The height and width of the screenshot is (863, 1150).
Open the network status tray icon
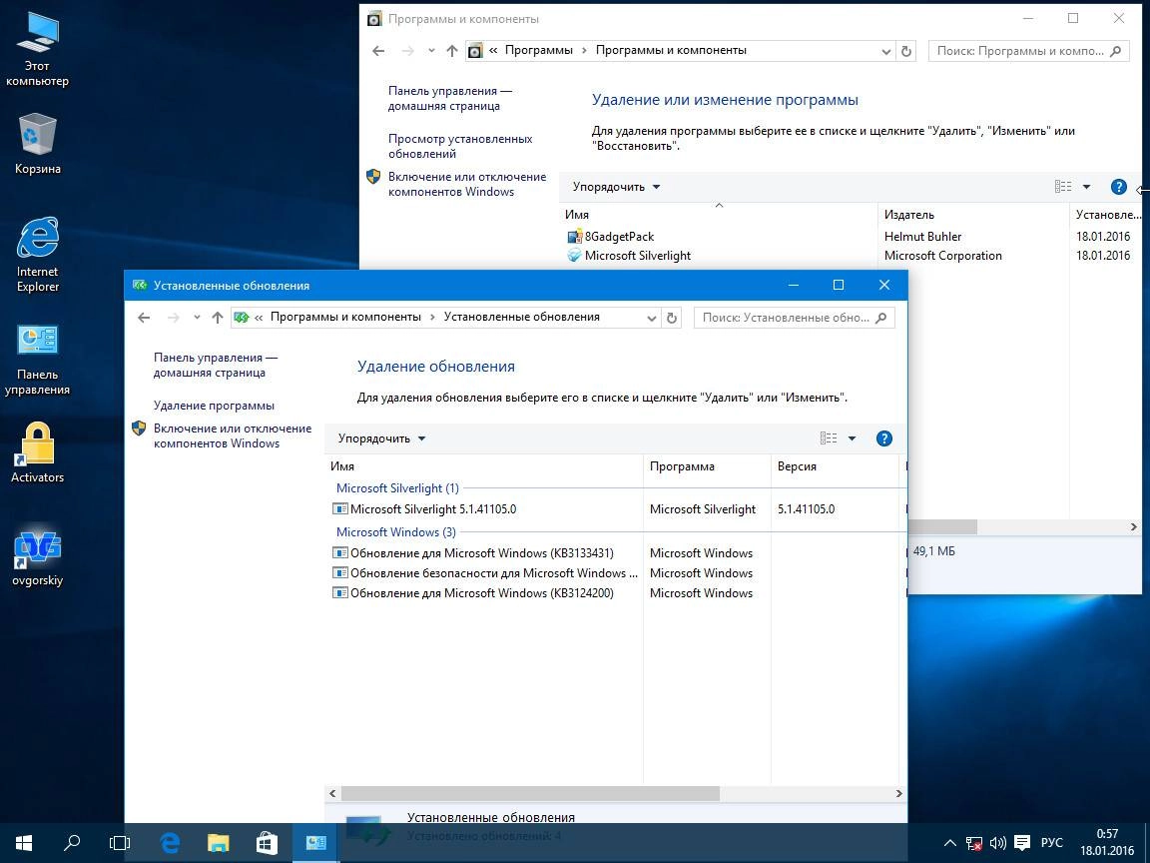pyautogui.click(x=974, y=843)
